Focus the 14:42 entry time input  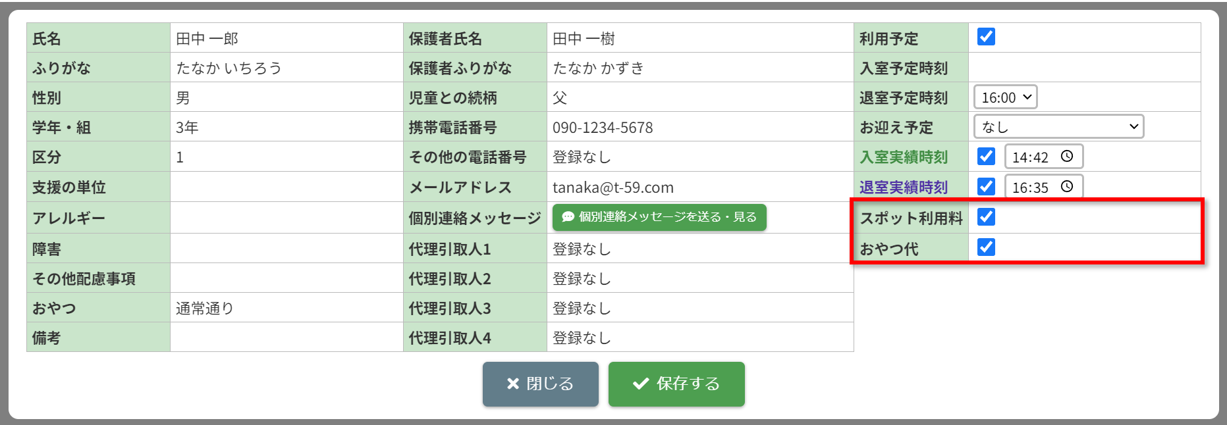click(1031, 157)
